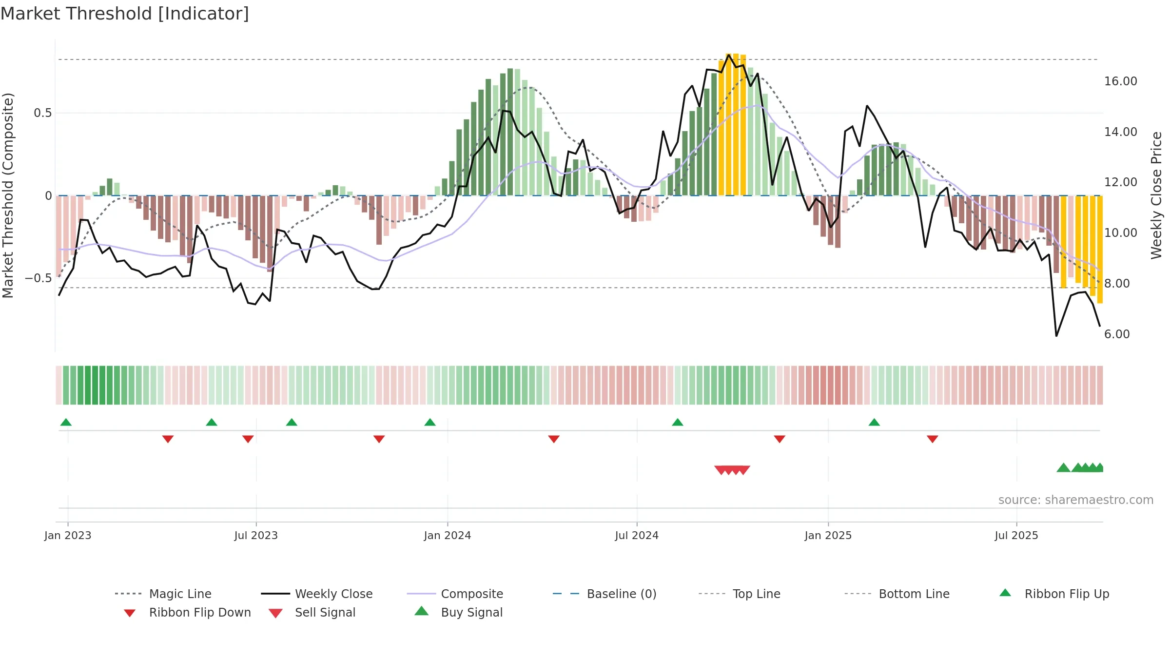
Task: Click the Weekly Close Price axis title
Action: click(x=1156, y=195)
